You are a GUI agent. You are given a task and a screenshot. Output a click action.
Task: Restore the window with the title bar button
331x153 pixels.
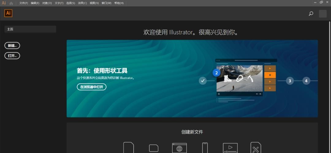coord(321,2)
